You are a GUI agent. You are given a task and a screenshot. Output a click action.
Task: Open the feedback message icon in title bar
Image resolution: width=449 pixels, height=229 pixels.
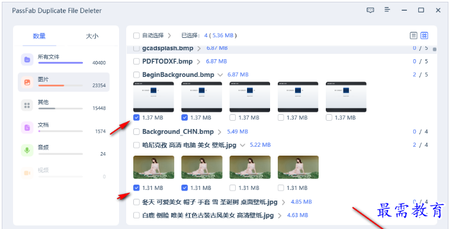point(370,10)
